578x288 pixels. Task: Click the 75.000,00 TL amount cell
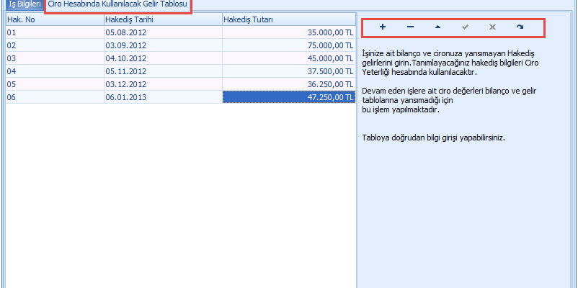[x=288, y=45]
